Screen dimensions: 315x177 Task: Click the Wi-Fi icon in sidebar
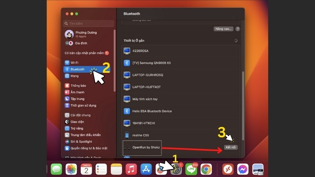pos(67,63)
